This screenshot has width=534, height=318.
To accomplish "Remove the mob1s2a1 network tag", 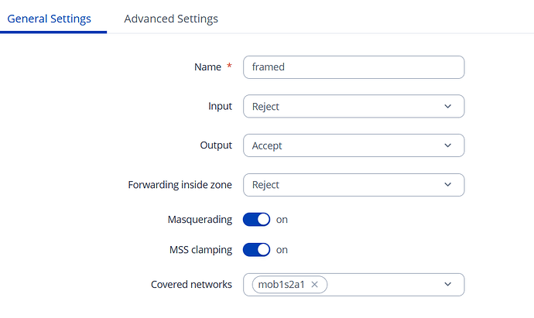I will tap(315, 285).
